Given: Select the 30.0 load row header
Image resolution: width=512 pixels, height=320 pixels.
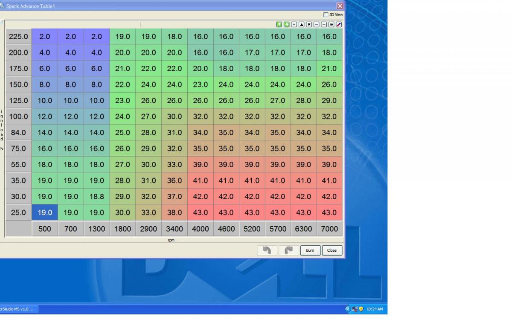Looking at the screenshot, I should (x=18, y=197).
